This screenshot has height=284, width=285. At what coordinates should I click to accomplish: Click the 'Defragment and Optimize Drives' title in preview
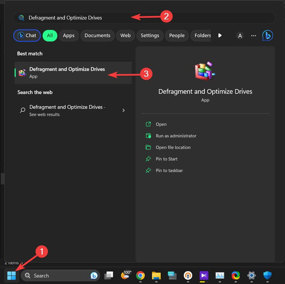click(x=205, y=91)
